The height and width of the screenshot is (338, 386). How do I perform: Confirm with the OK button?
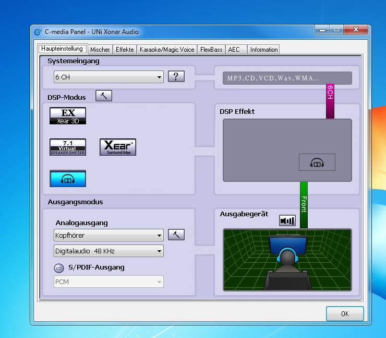345,313
